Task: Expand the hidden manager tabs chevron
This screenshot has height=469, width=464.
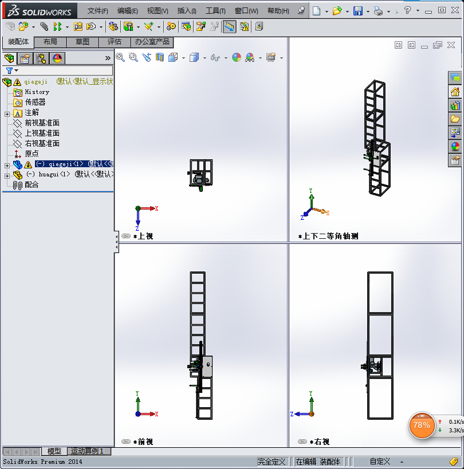Action: coord(108,58)
